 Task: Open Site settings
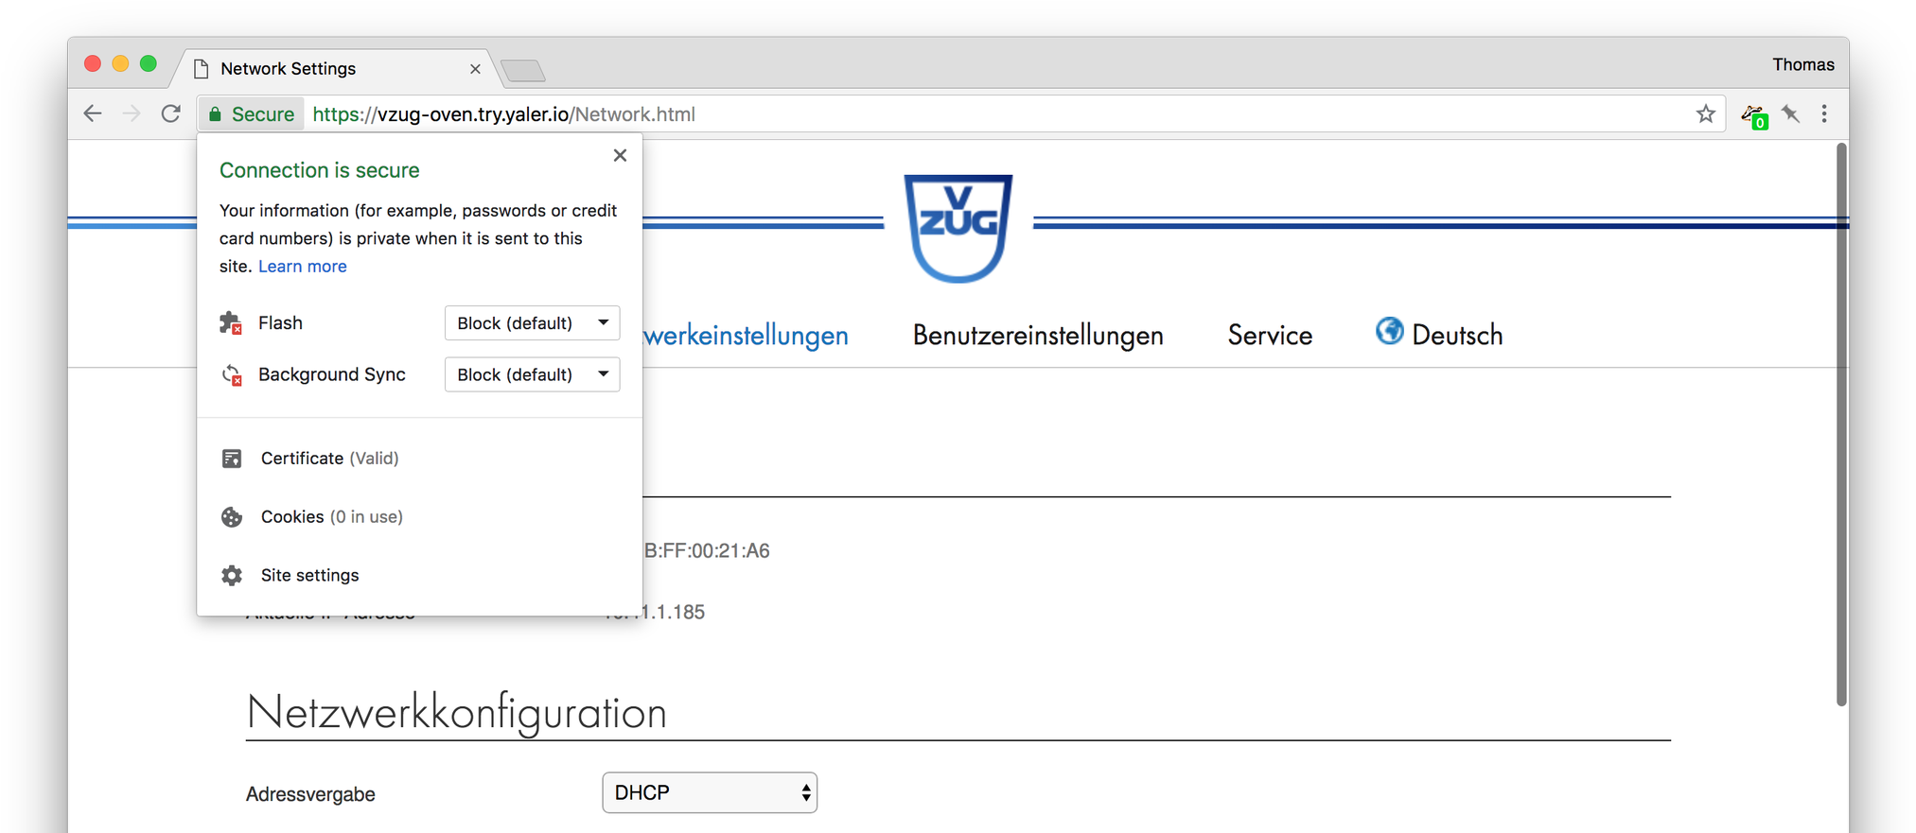point(309,576)
